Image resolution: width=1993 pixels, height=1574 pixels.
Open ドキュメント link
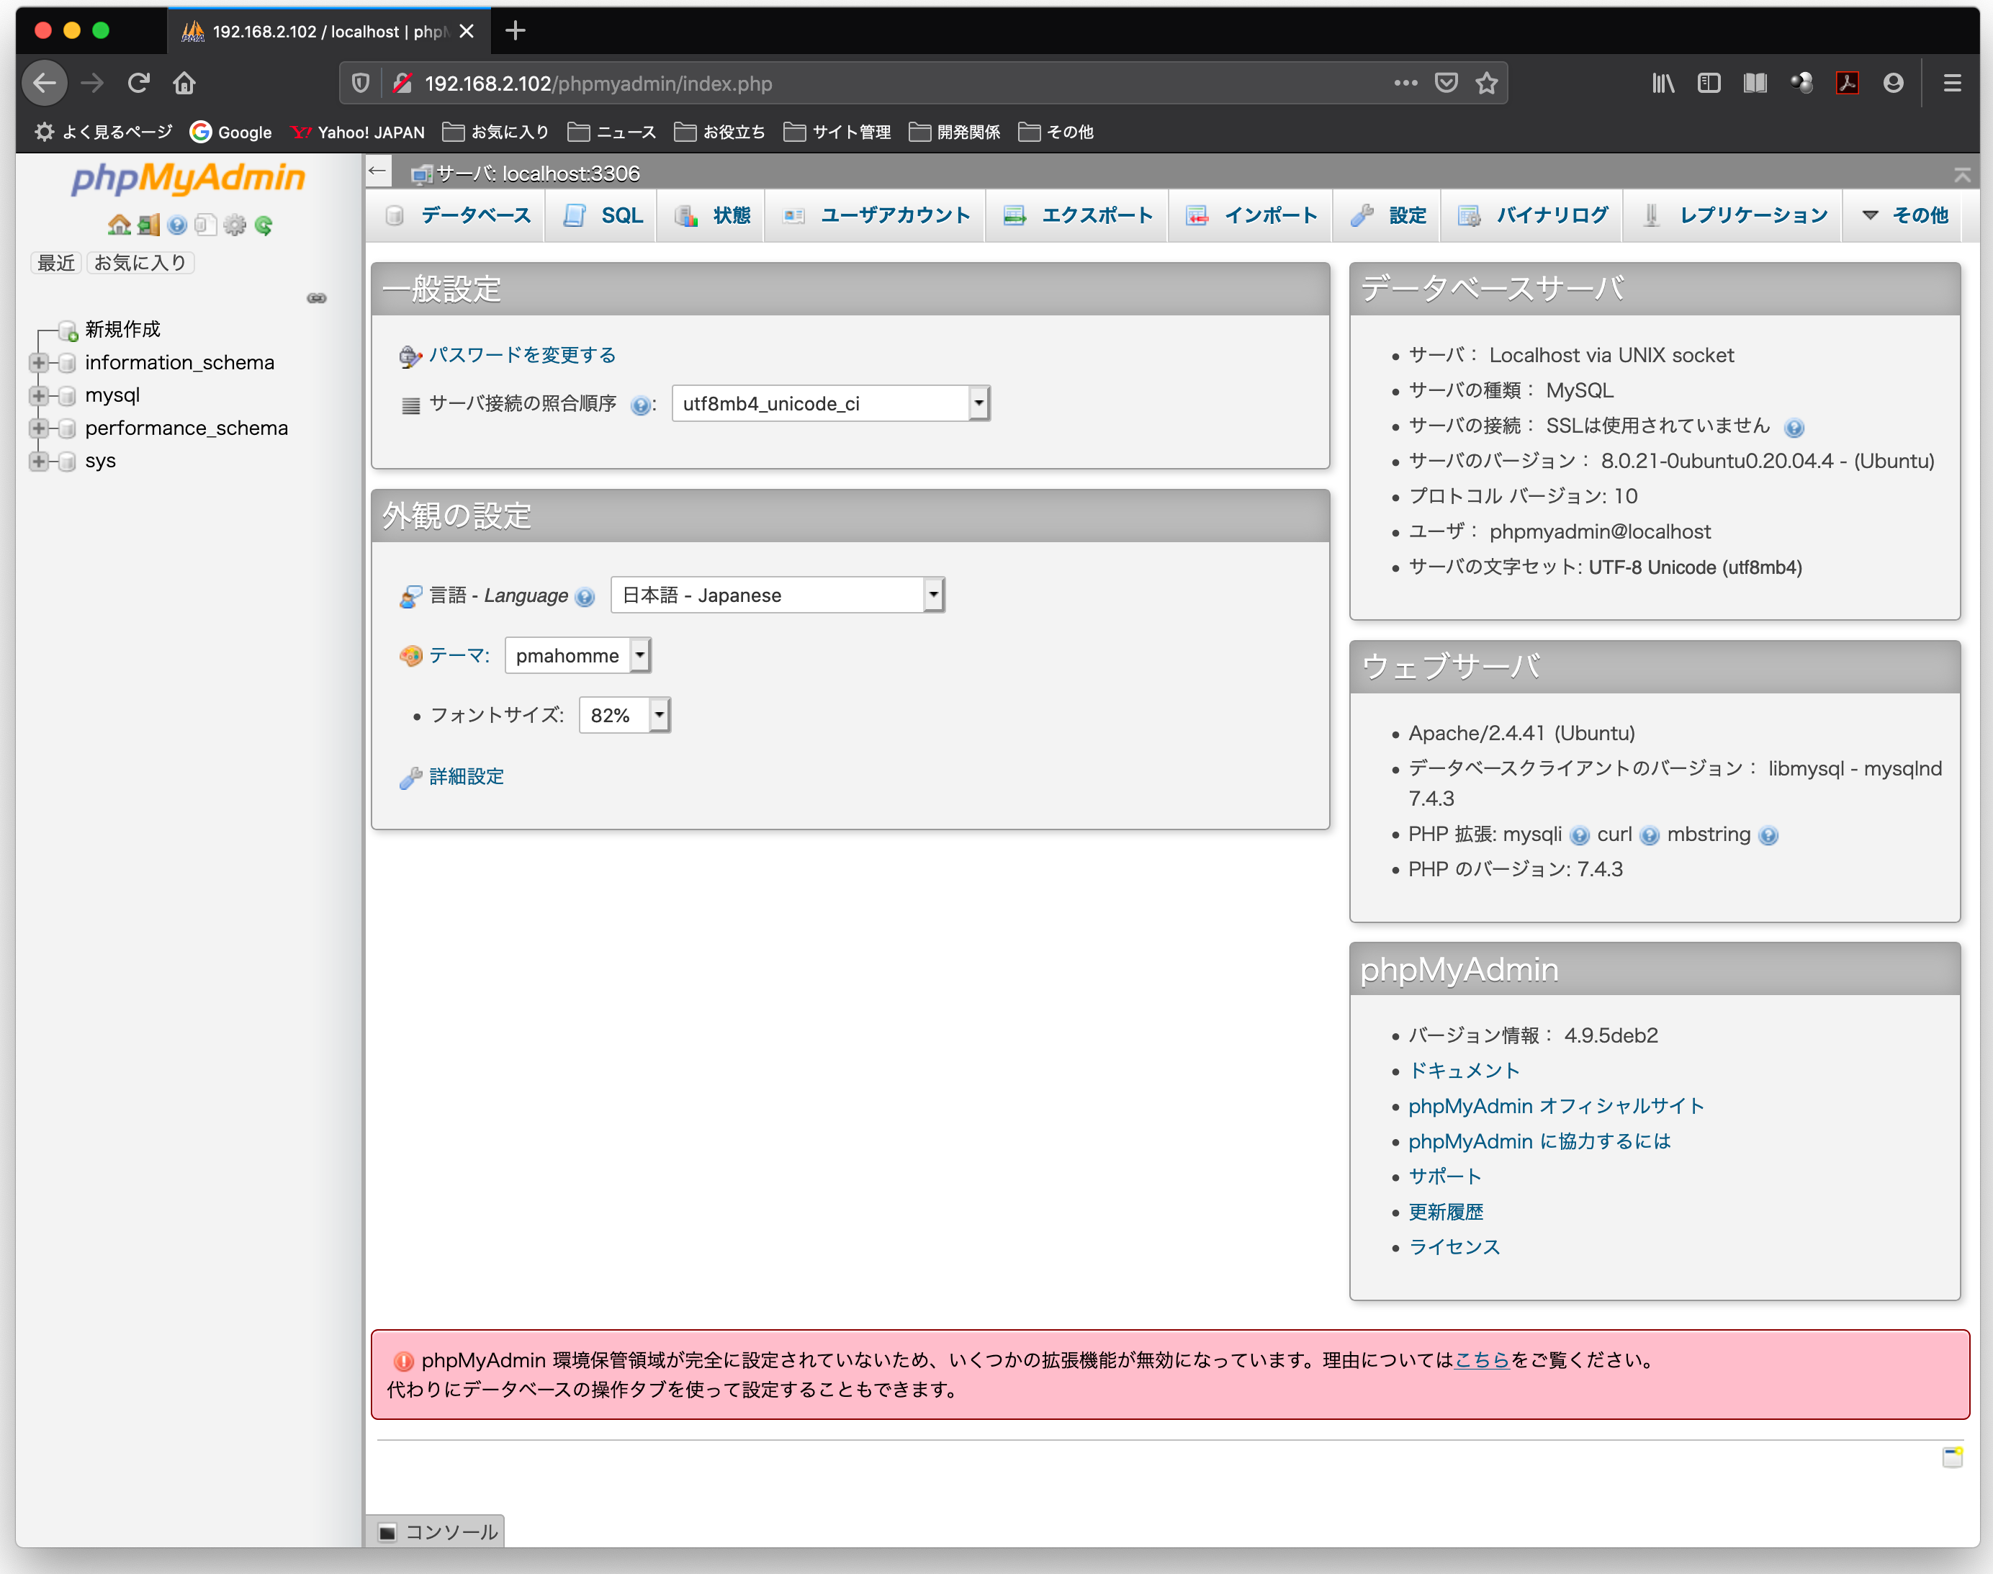(1464, 1071)
